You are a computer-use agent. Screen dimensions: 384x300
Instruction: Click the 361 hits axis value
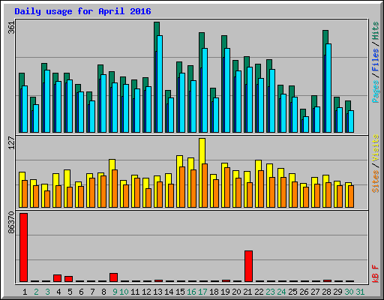11,28
